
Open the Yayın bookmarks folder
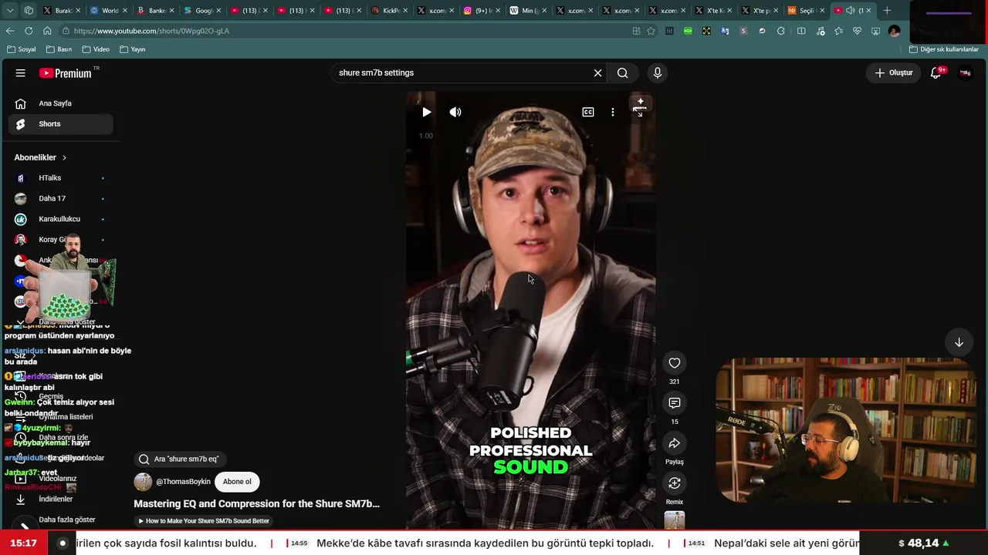point(133,49)
